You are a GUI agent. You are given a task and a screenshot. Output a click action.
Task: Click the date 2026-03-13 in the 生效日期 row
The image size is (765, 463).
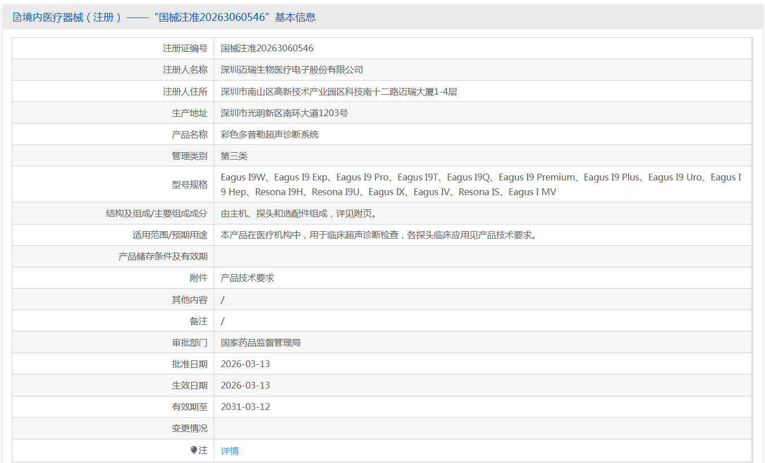point(245,386)
